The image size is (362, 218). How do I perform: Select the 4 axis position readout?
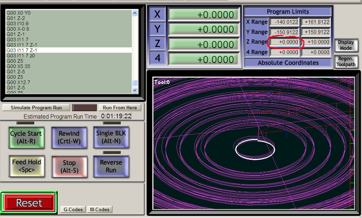tap(203, 59)
